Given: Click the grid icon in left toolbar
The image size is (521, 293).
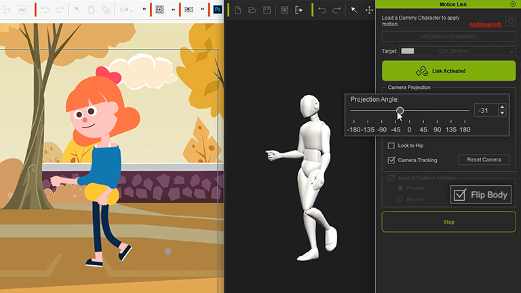Looking at the screenshot, I should pyautogui.click(x=159, y=9).
